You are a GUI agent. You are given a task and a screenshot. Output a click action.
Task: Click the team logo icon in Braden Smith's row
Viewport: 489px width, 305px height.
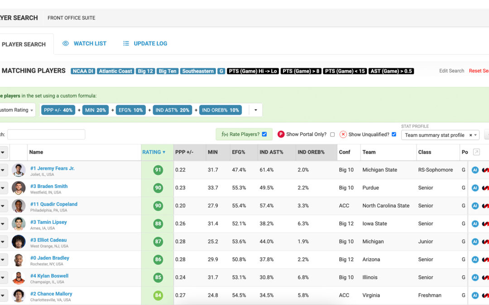pyautogui.click(x=486, y=188)
